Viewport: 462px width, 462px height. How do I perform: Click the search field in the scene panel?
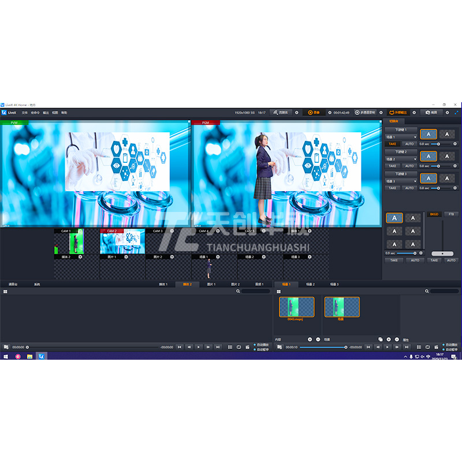(444, 291)
